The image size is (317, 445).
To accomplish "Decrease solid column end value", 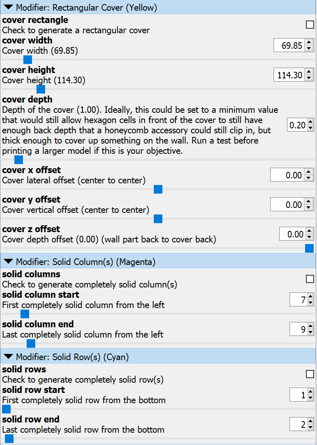I will click(310, 332).
